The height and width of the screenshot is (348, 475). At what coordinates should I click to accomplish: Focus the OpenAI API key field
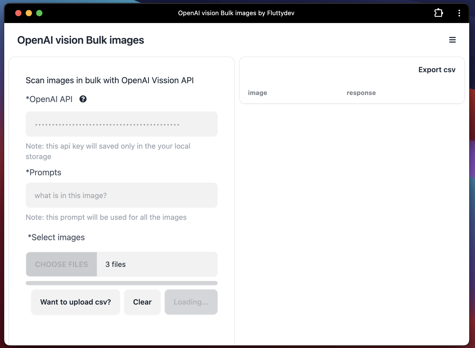point(121,124)
